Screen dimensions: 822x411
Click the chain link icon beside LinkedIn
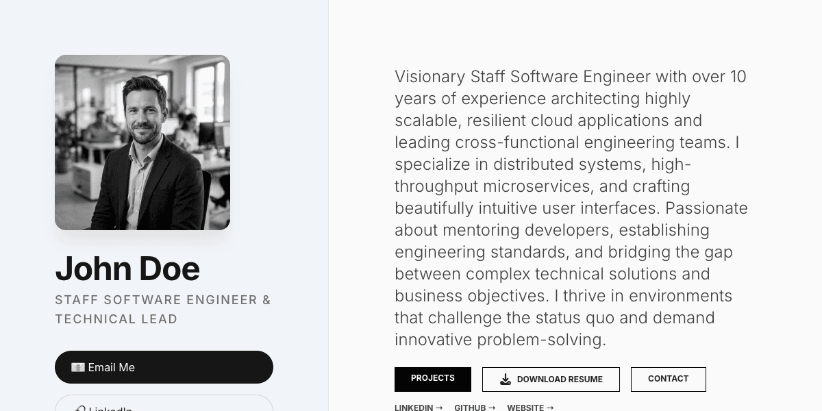tap(79, 410)
